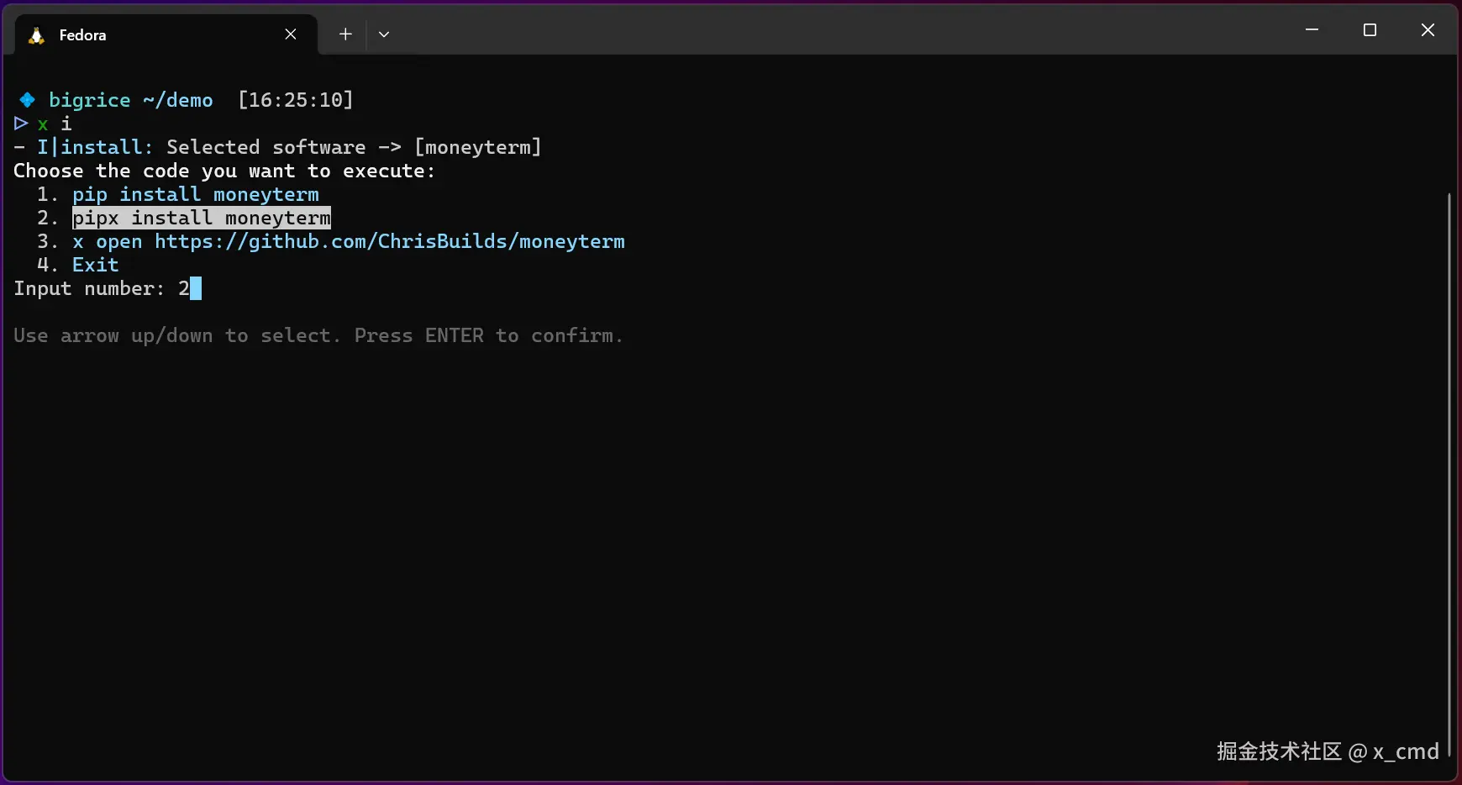The width and height of the screenshot is (1462, 785).
Task: Expand the terminal profile dropdown
Action: [384, 34]
